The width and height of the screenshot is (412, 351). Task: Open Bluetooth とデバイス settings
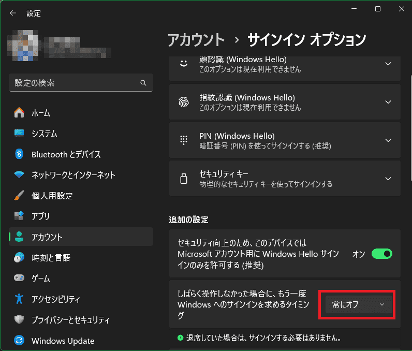pyautogui.click(x=66, y=154)
